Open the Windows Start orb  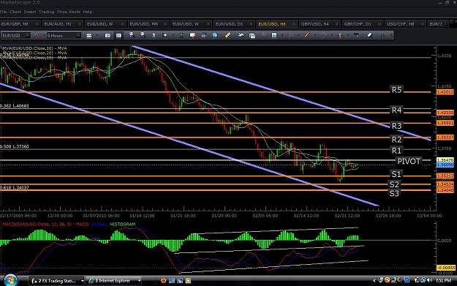click(10, 280)
